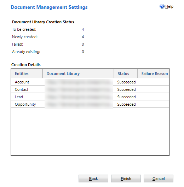Click Succeeded status in Lead row
Image resolution: width=184 pixels, height=187 pixels.
point(126,97)
